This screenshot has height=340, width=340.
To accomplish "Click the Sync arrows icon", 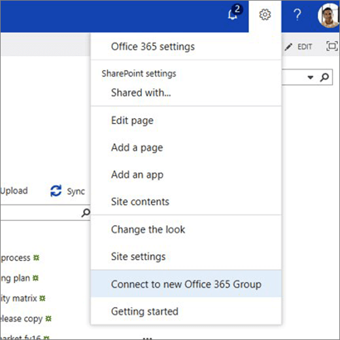I will 56,191.
